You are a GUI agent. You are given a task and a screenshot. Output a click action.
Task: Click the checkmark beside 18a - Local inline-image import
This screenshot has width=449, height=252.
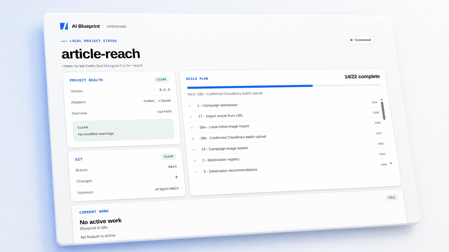192,127
